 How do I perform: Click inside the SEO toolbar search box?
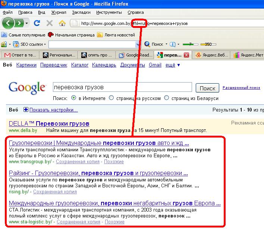92,45
